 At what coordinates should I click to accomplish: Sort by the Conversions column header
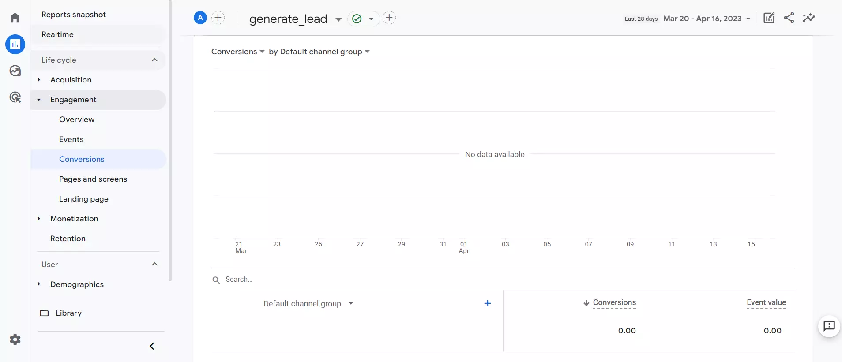coord(614,303)
